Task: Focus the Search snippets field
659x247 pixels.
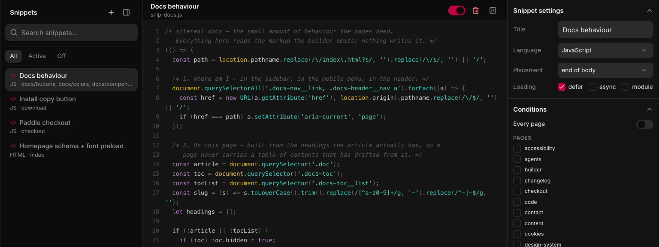Action: click(71, 33)
